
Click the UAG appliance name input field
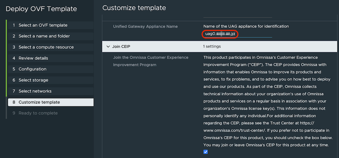[x=237, y=34]
